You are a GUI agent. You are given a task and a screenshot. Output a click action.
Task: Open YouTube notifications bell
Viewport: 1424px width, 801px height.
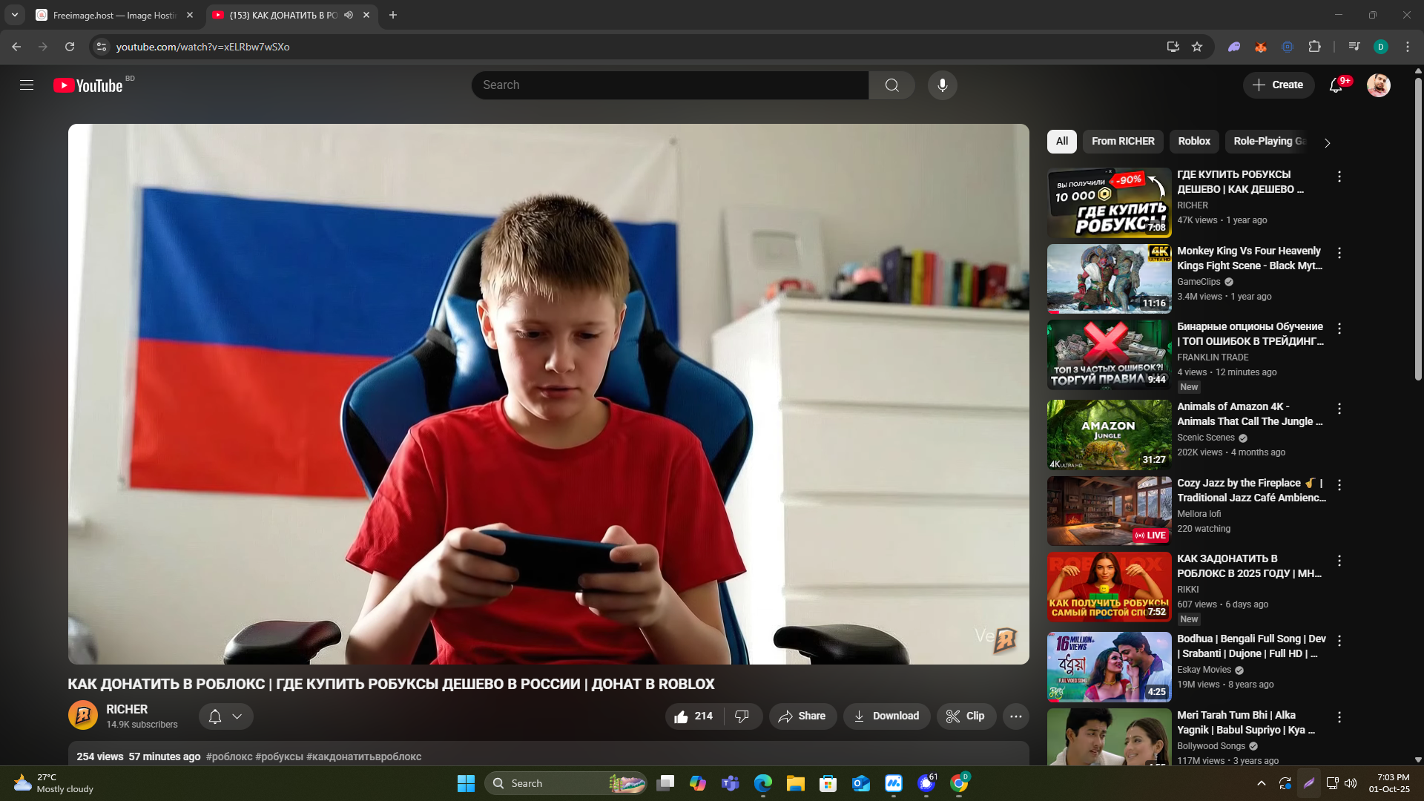tap(1336, 85)
